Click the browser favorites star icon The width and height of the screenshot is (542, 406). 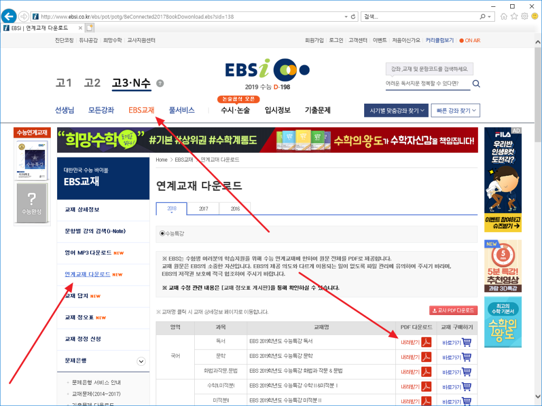pos(514,16)
